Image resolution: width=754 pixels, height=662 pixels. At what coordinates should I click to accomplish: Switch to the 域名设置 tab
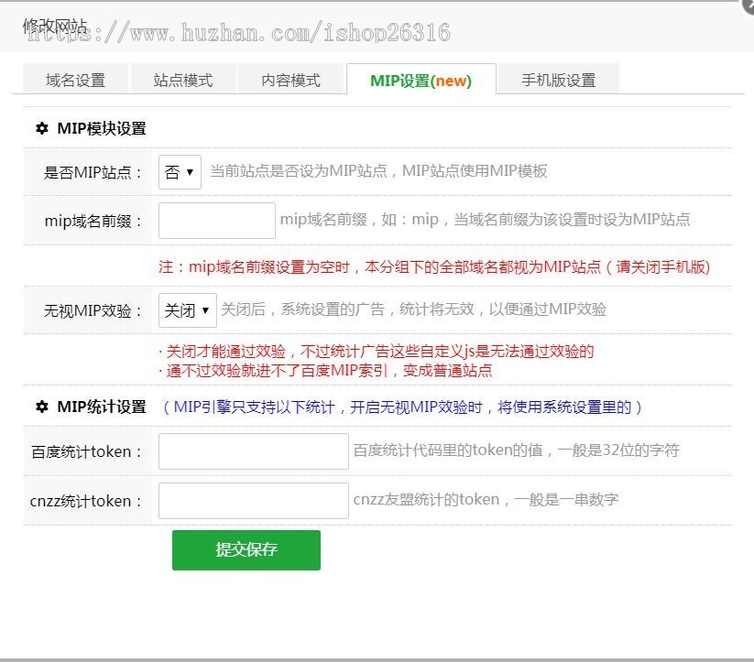pos(75,81)
